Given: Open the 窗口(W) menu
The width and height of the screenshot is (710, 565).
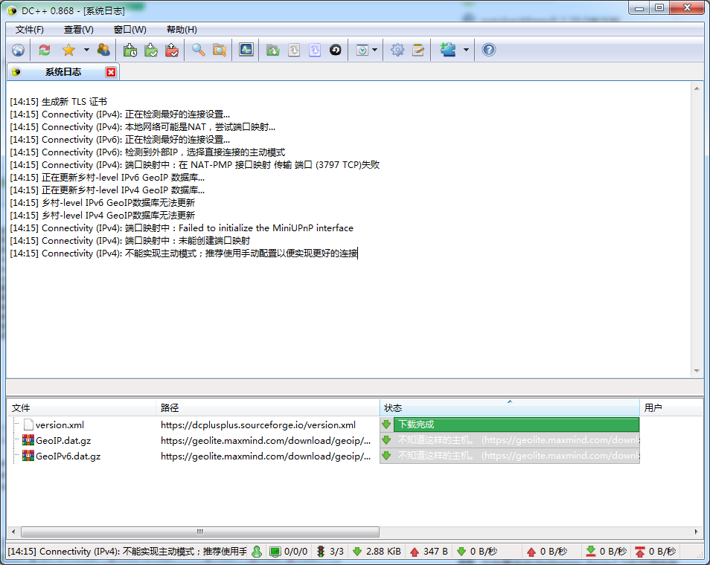Looking at the screenshot, I should point(130,30).
